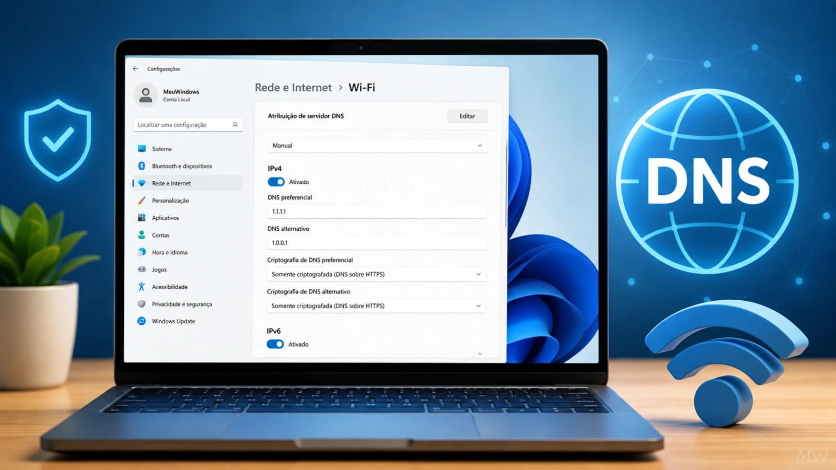Screen dimensions: 836x470
Task: Click the IPv4 section heading
Action: click(x=274, y=169)
